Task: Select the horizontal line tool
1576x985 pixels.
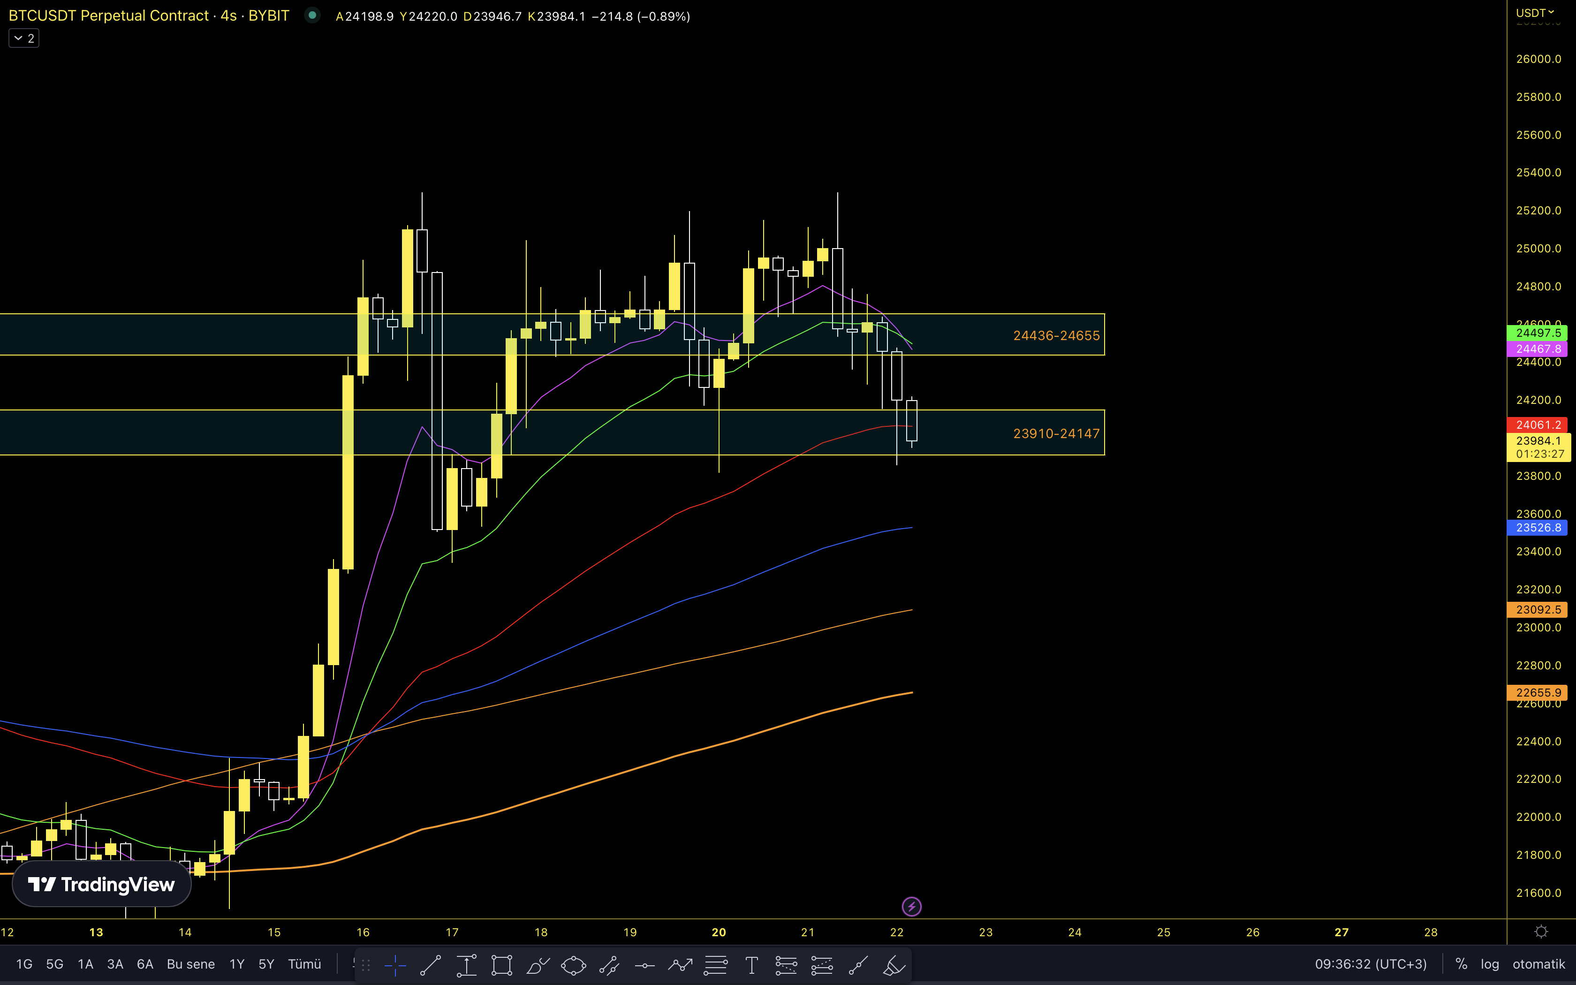Action: point(644,965)
